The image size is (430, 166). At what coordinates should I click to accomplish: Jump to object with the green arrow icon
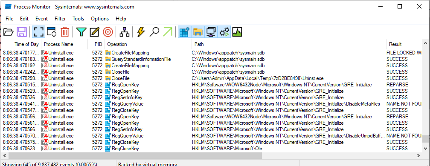[x=168, y=32]
